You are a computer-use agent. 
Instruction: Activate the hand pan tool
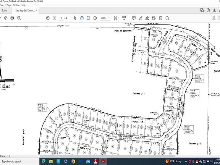coord(82,18)
